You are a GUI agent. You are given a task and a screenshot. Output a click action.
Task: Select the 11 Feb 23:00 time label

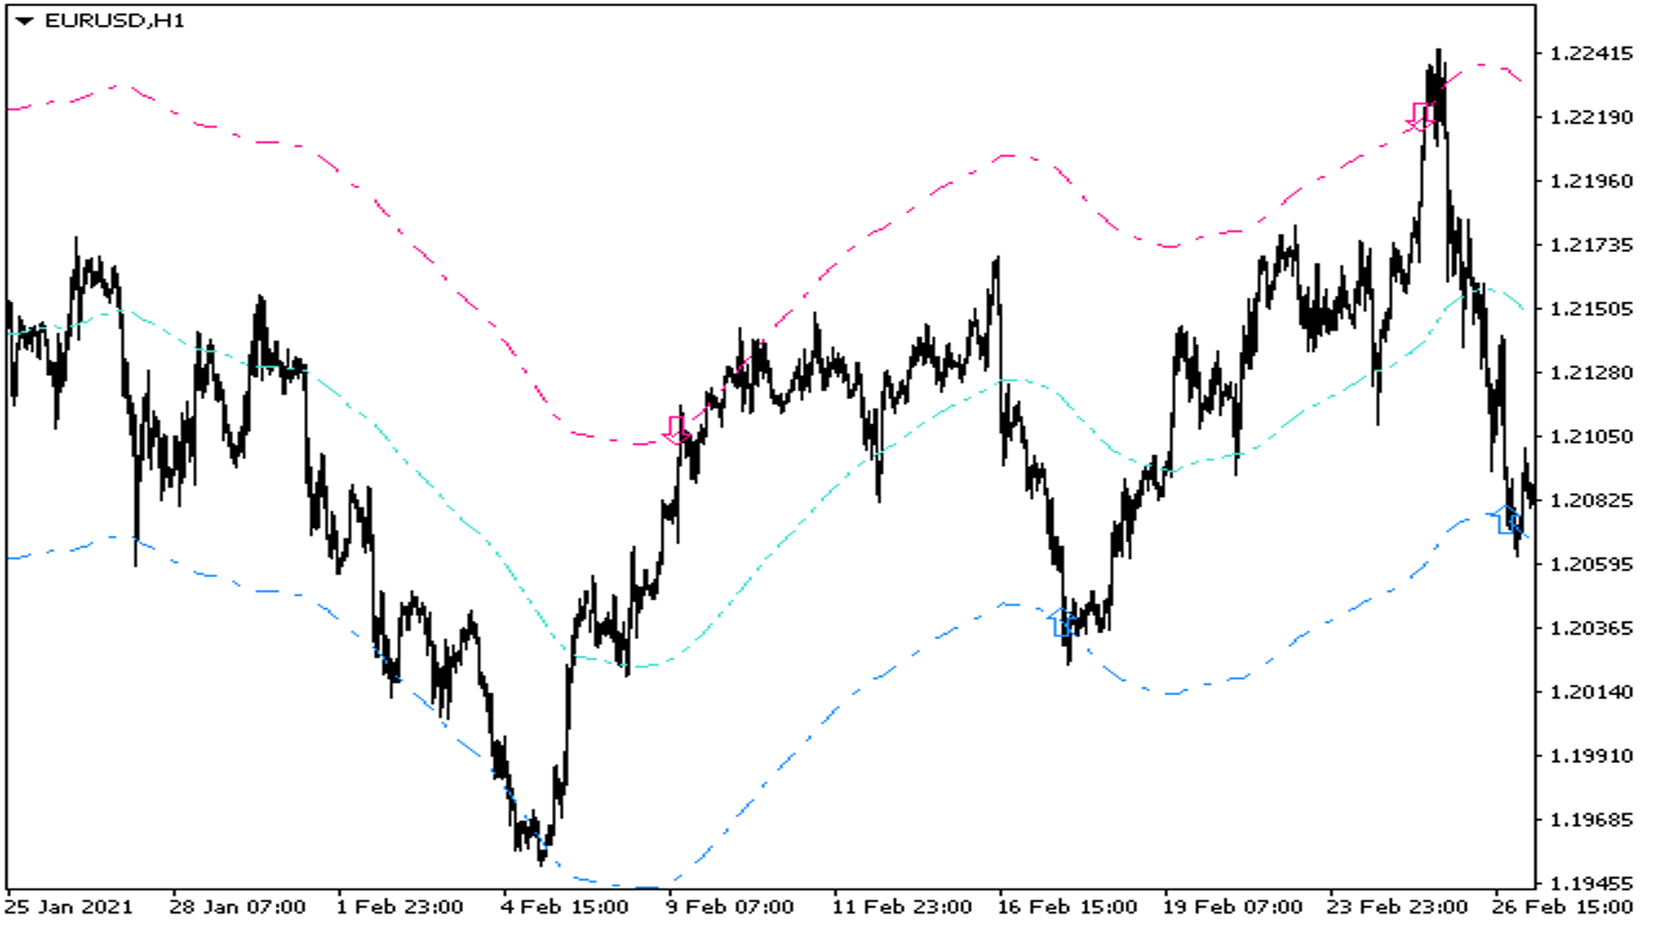click(901, 907)
